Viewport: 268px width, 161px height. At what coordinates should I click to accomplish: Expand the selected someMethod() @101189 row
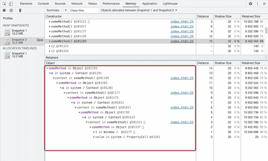pyautogui.click(x=50, y=41)
